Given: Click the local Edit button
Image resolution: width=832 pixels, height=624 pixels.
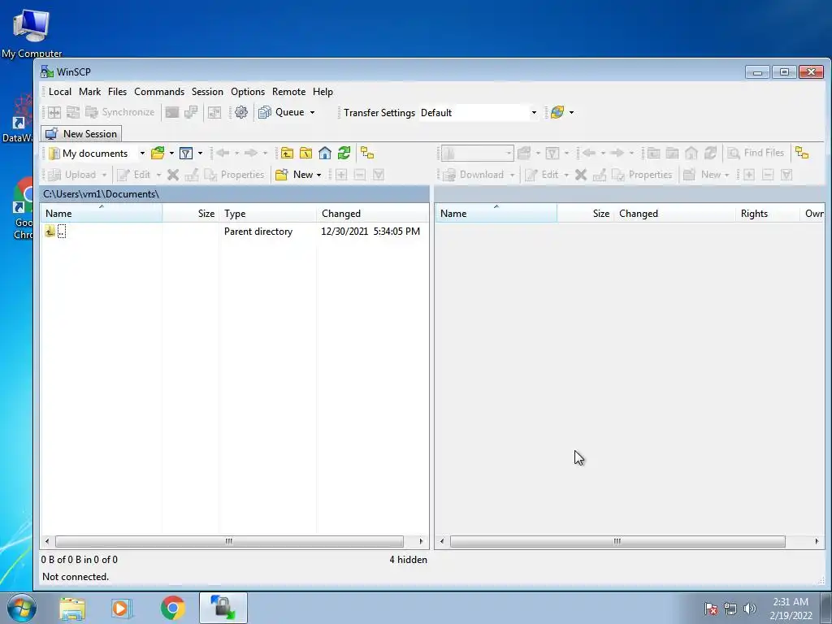Looking at the screenshot, I should click(x=134, y=175).
